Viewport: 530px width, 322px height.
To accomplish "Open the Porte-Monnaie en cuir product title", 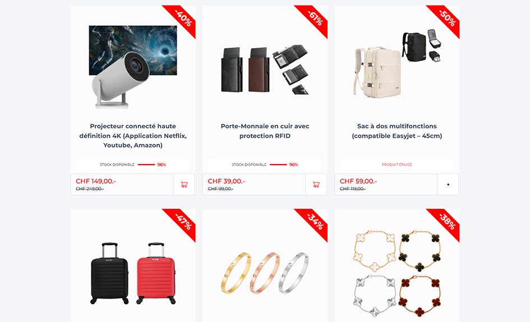I will click(265, 131).
